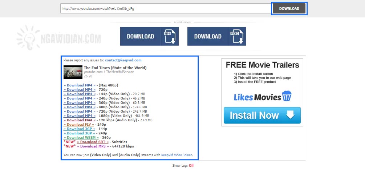Click the YouTube URL input field
This screenshot has width=365, height=170.
(x=166, y=9)
